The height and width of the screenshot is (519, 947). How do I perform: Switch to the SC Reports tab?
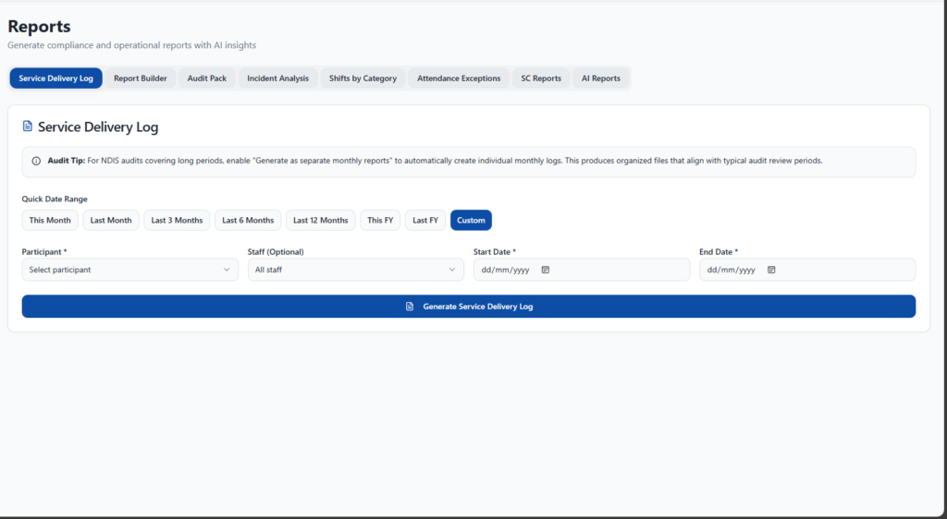[541, 78]
